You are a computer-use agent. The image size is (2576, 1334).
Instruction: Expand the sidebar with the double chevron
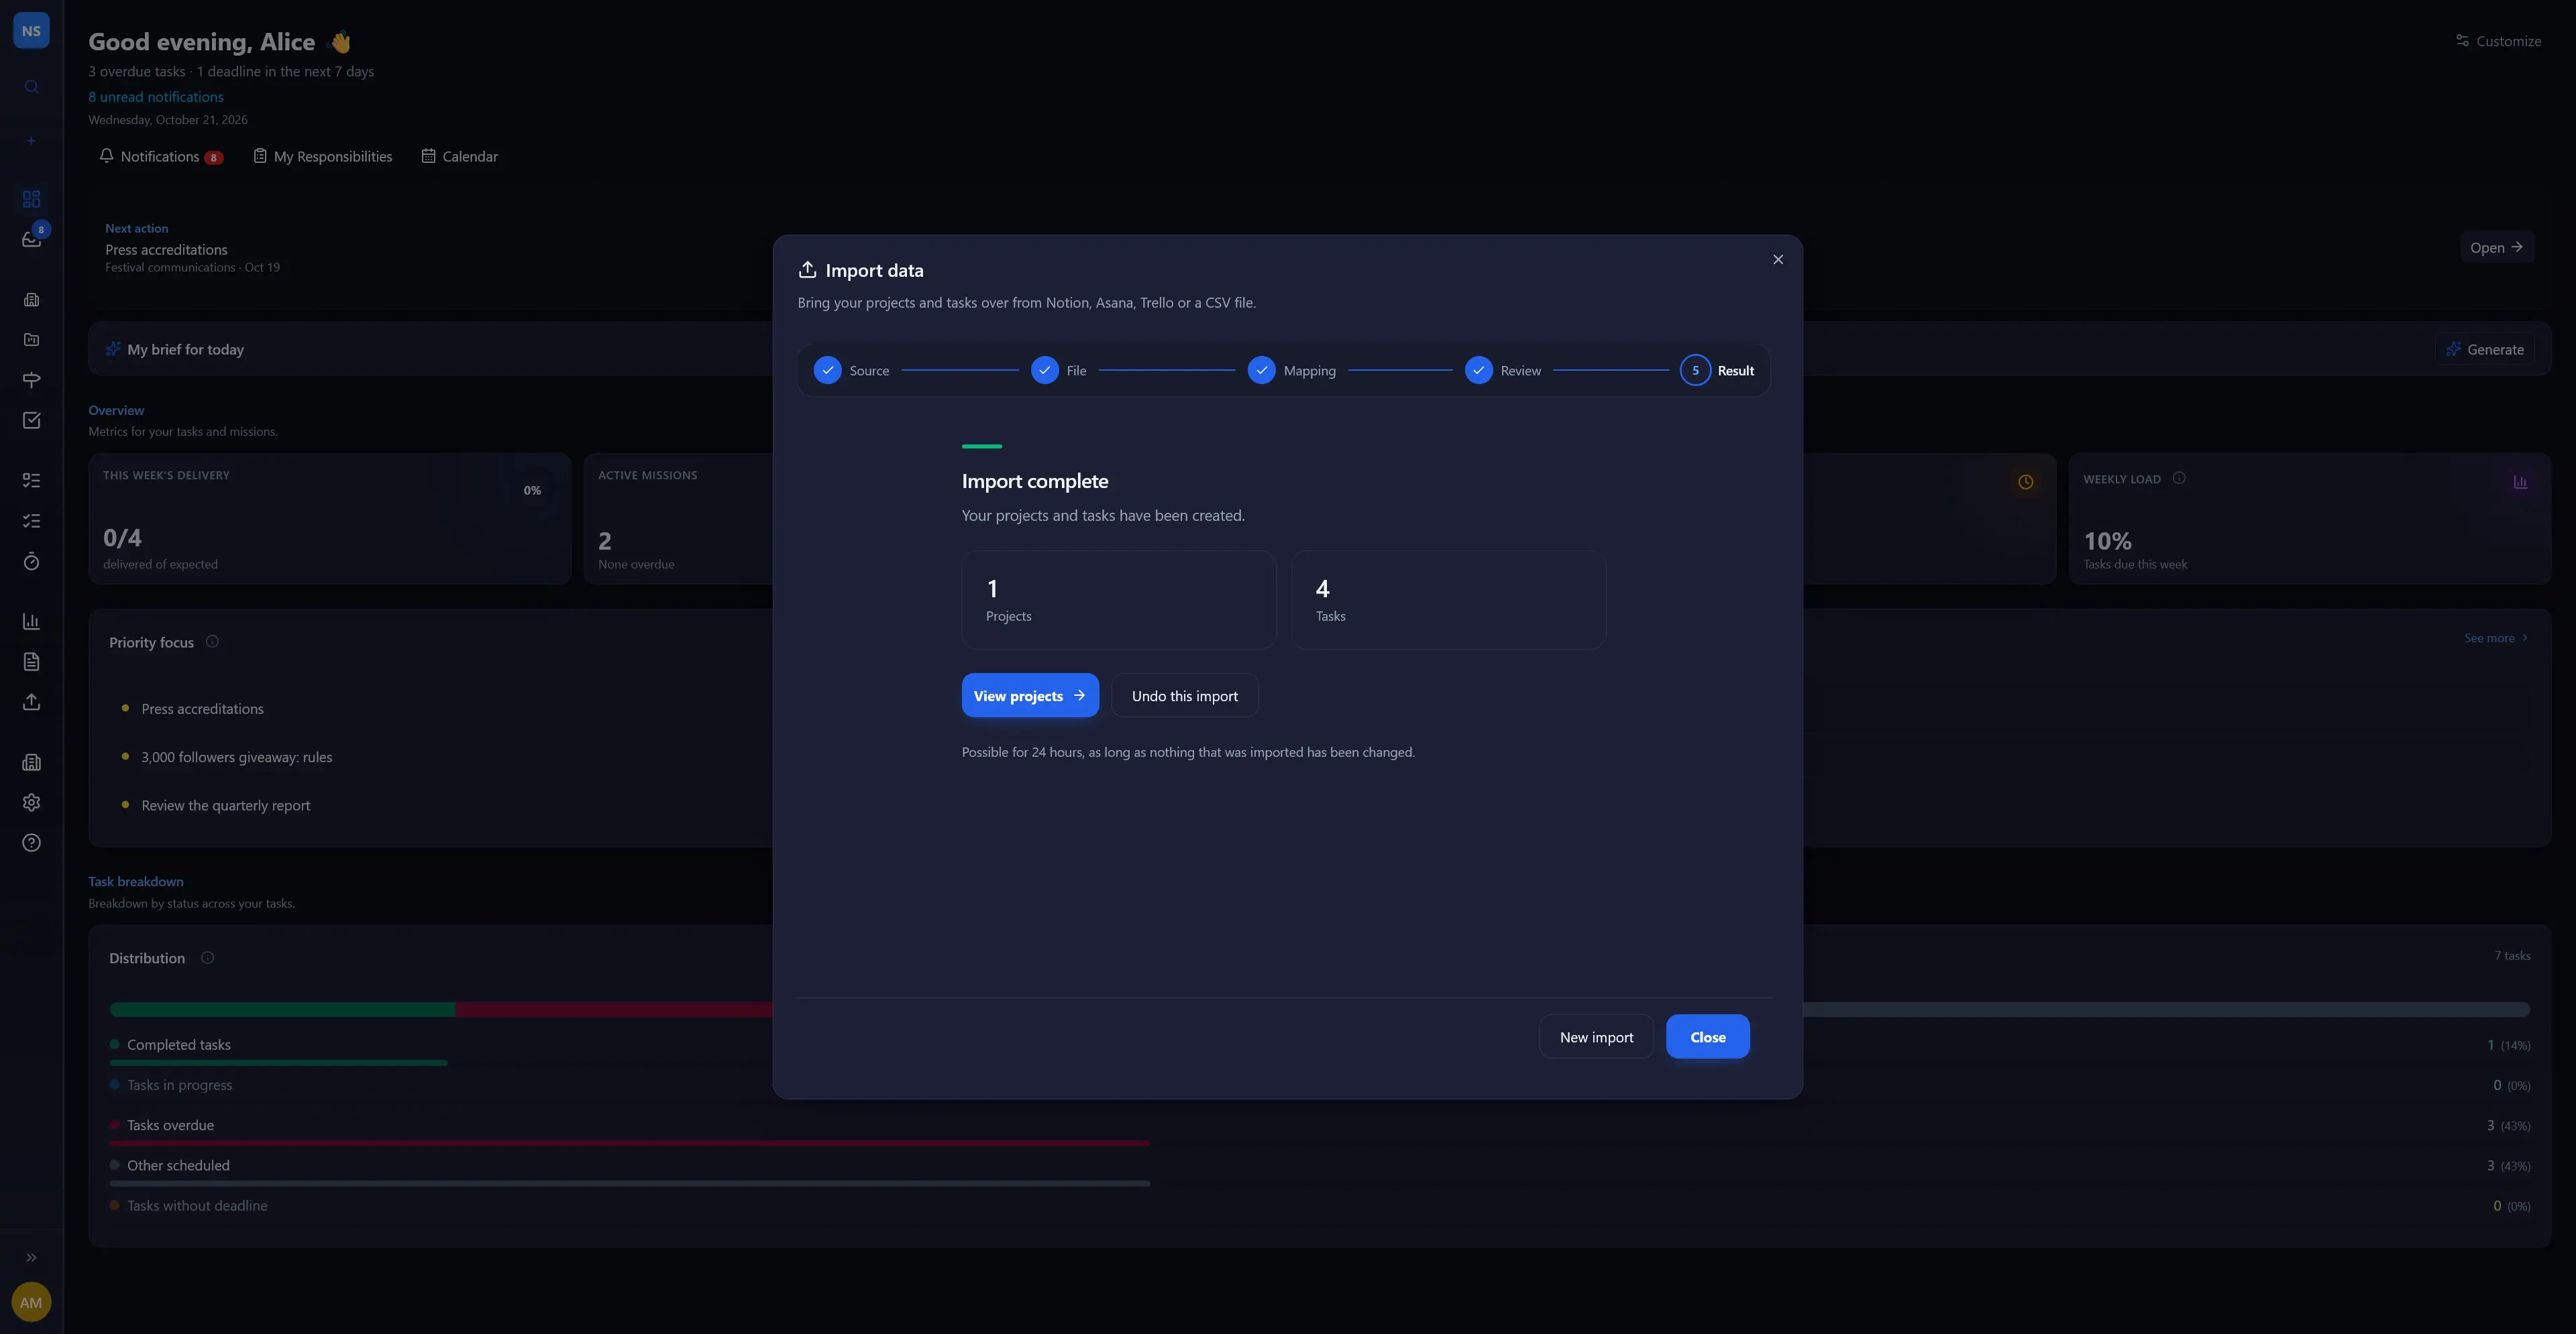(x=31, y=1258)
